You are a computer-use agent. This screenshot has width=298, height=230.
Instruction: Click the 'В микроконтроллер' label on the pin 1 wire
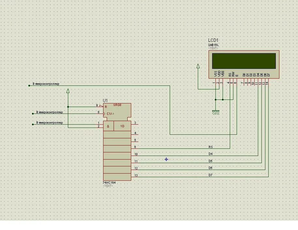point(49,122)
